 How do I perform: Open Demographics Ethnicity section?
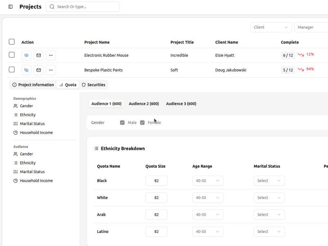coord(25,115)
